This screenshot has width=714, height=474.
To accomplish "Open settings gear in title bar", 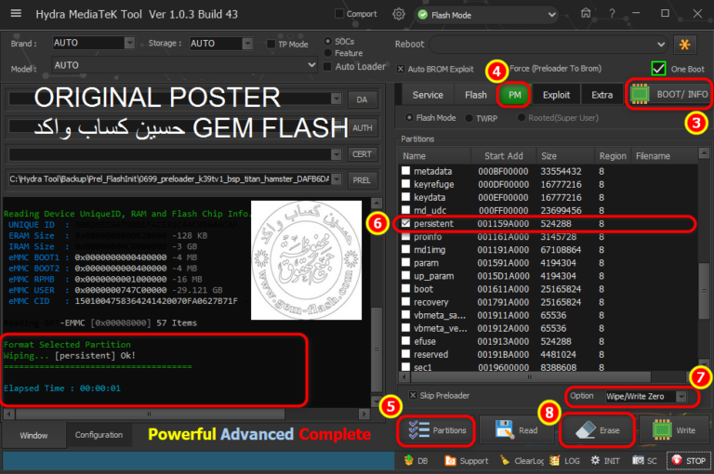I will [399, 14].
